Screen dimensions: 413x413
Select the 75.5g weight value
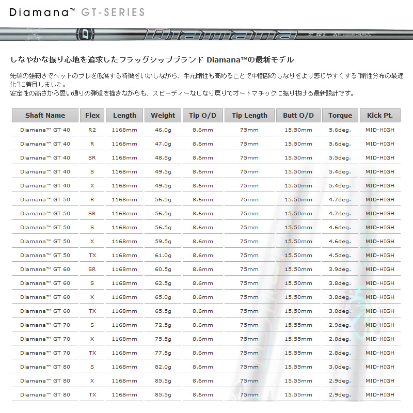coord(163,339)
